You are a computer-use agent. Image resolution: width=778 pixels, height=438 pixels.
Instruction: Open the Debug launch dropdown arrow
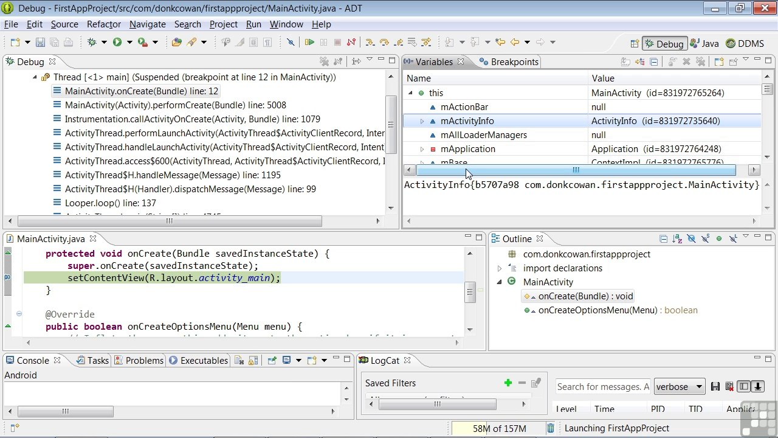104,42
